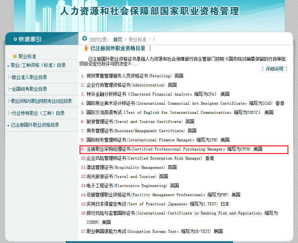The width and height of the screenshot is (298, 243).
Task: Open item 7 商务管理证书 (Business/Management Certificate)
Action: (x=141, y=131)
